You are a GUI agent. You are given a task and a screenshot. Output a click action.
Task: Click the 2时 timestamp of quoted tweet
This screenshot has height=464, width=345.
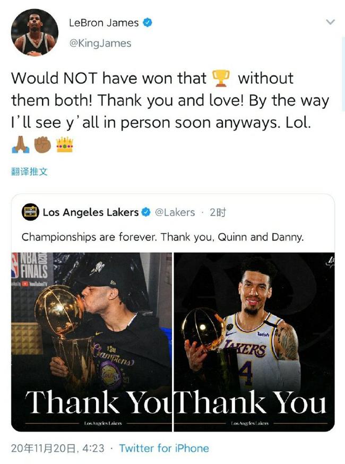point(218,212)
